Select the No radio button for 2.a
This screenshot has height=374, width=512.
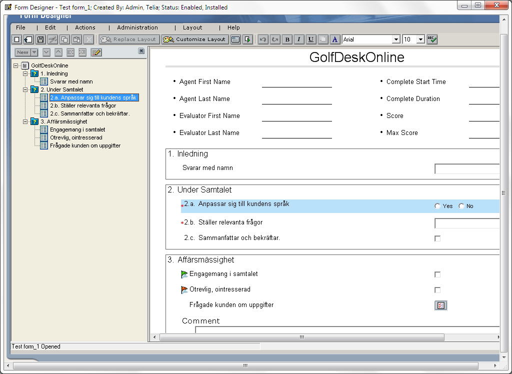click(461, 206)
